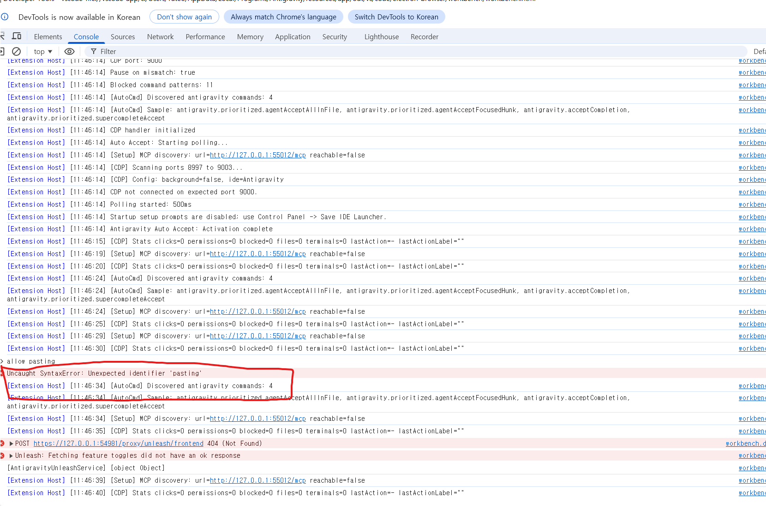Click the funnel icon in the Filter box
This screenshot has height=509, width=766.
click(94, 51)
